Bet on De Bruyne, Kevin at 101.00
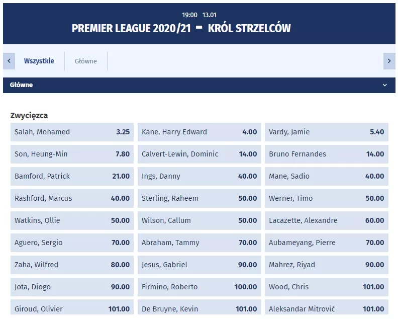The width and height of the screenshot is (398, 319). 200,308
